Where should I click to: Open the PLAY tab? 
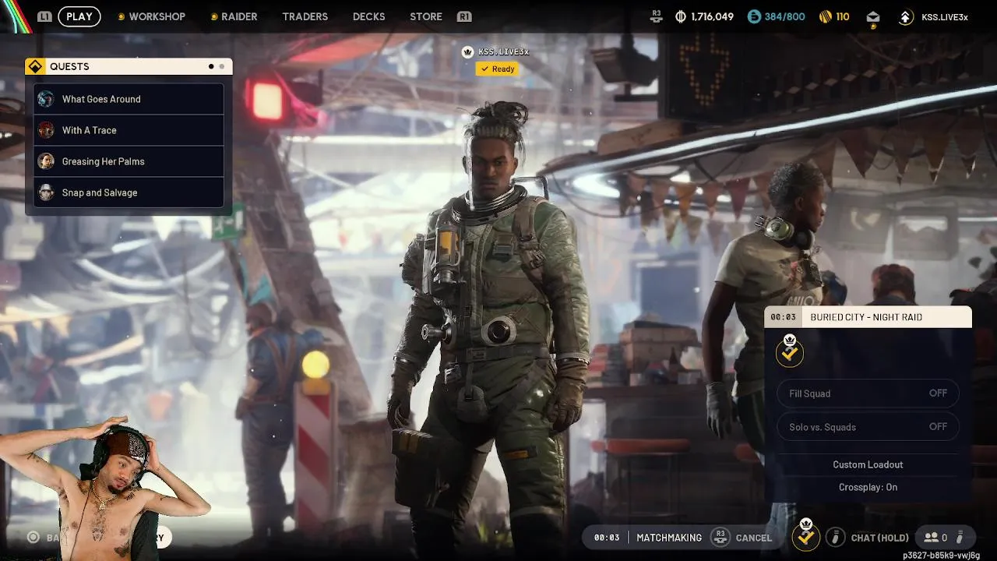(79, 16)
